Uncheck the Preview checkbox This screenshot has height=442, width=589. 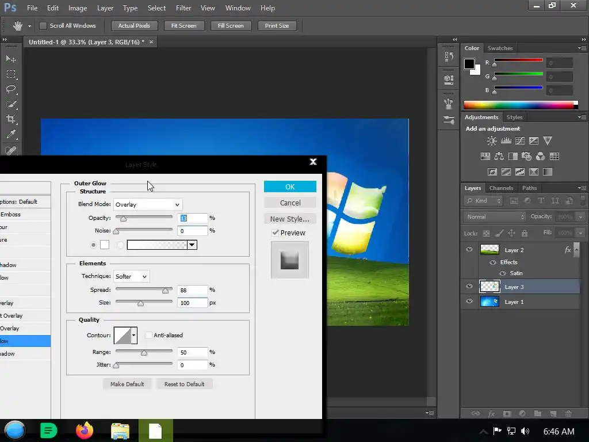(x=276, y=233)
